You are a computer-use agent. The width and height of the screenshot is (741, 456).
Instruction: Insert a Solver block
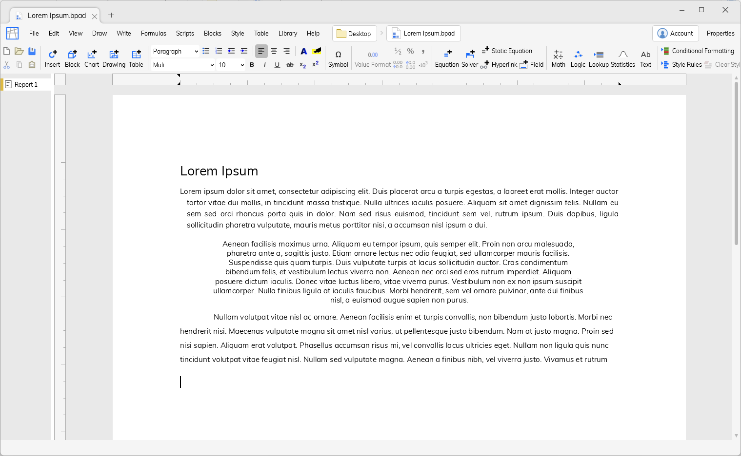point(470,58)
